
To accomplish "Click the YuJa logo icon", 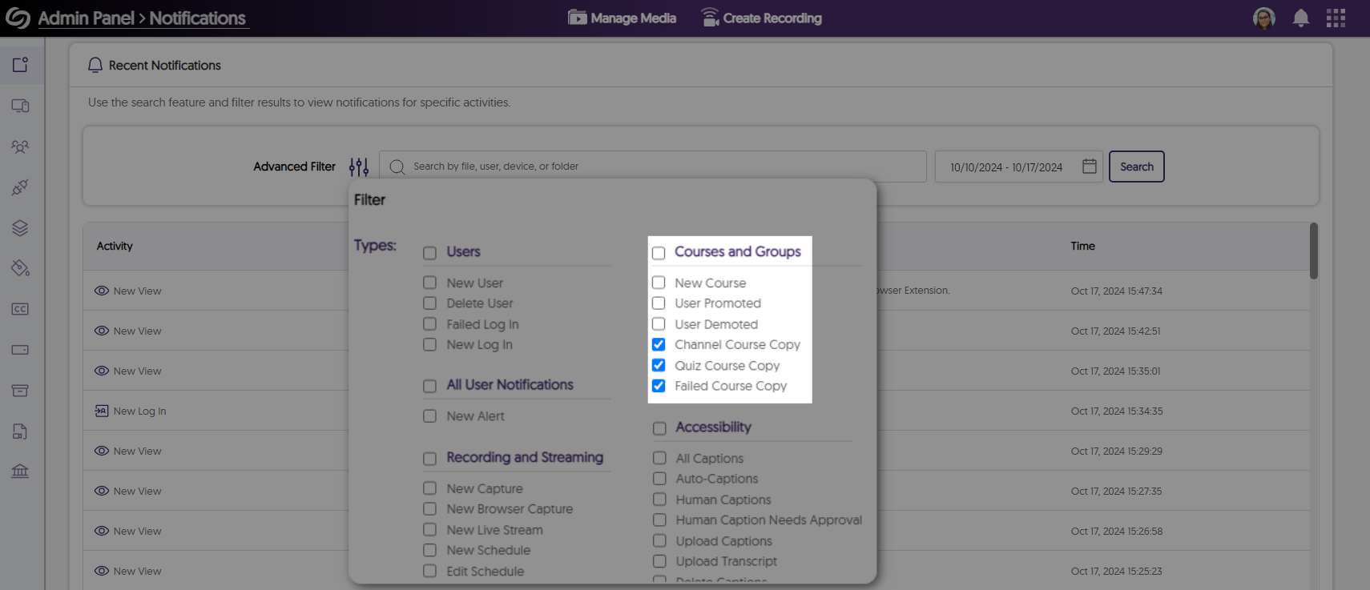I will 18,18.
